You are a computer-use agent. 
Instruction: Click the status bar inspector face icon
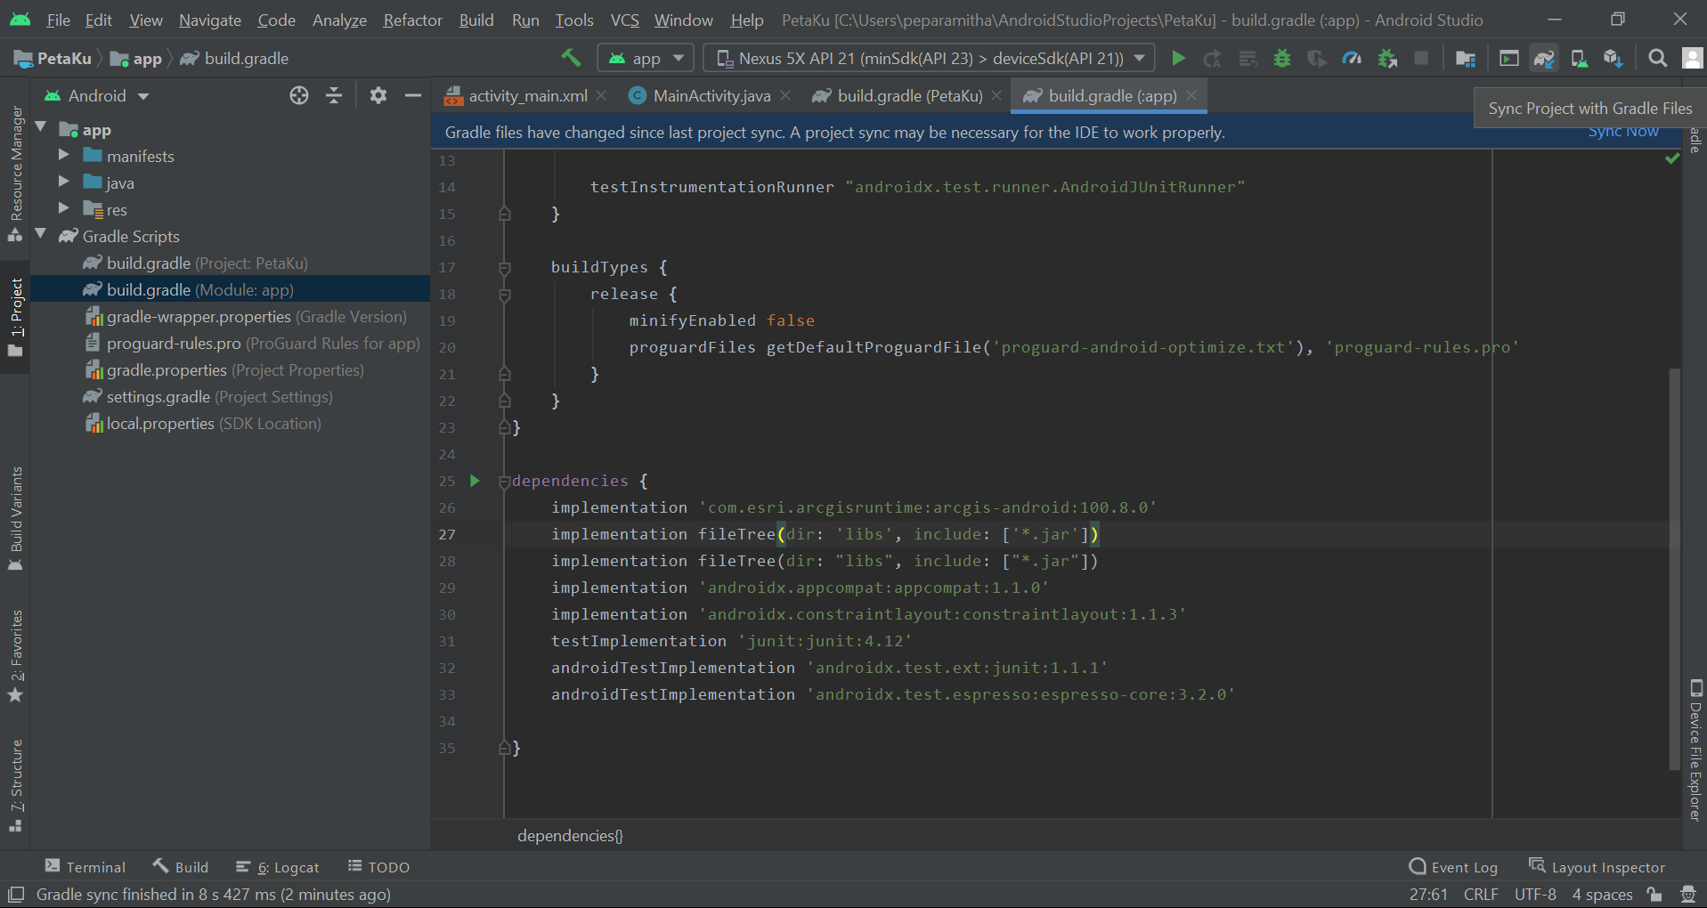click(x=1687, y=894)
